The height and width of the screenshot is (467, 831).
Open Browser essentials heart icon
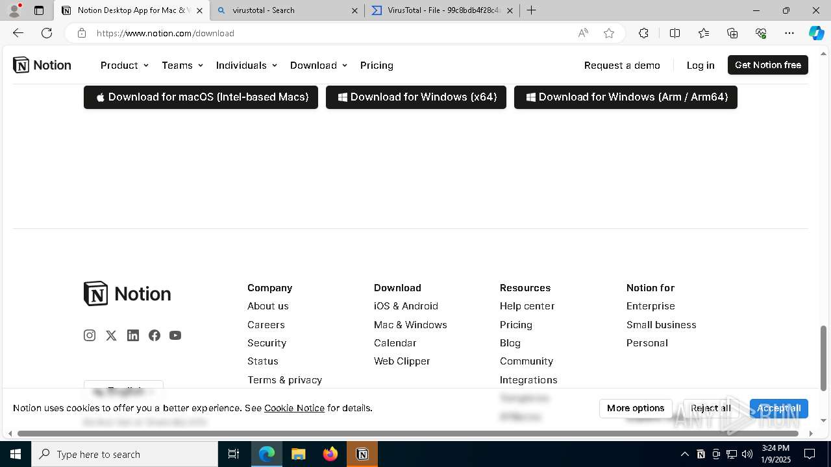pos(761,33)
